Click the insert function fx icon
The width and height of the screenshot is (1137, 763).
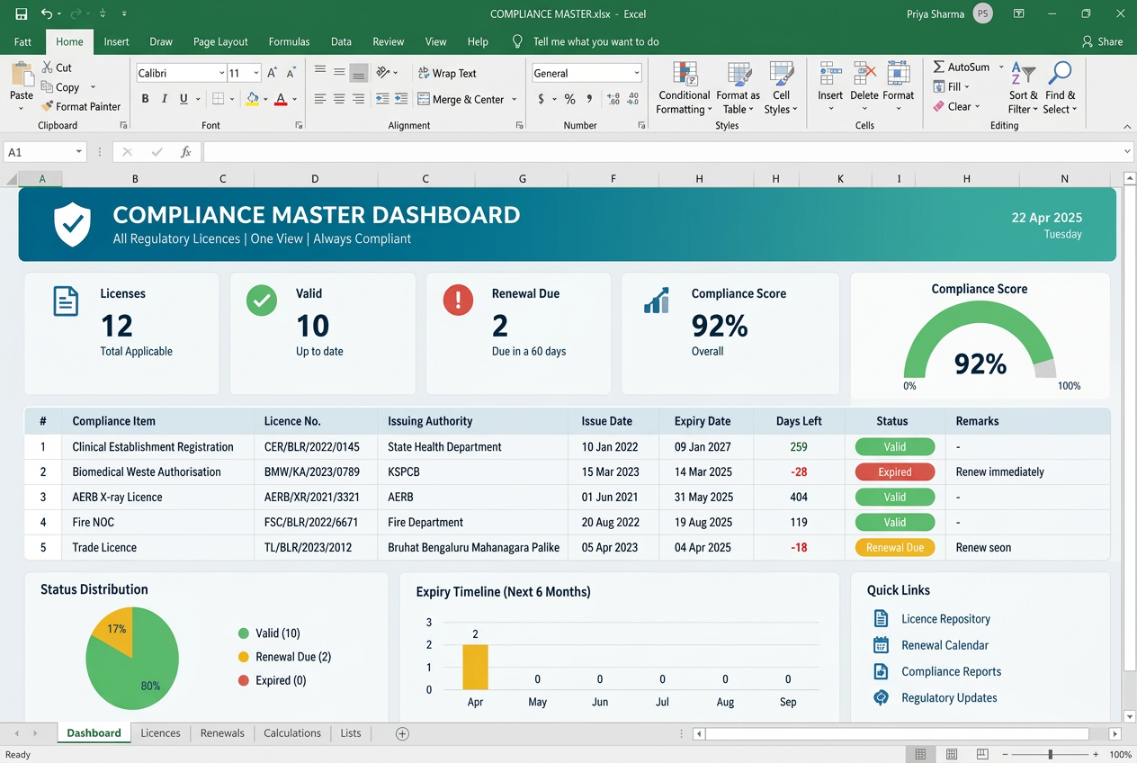(x=185, y=152)
